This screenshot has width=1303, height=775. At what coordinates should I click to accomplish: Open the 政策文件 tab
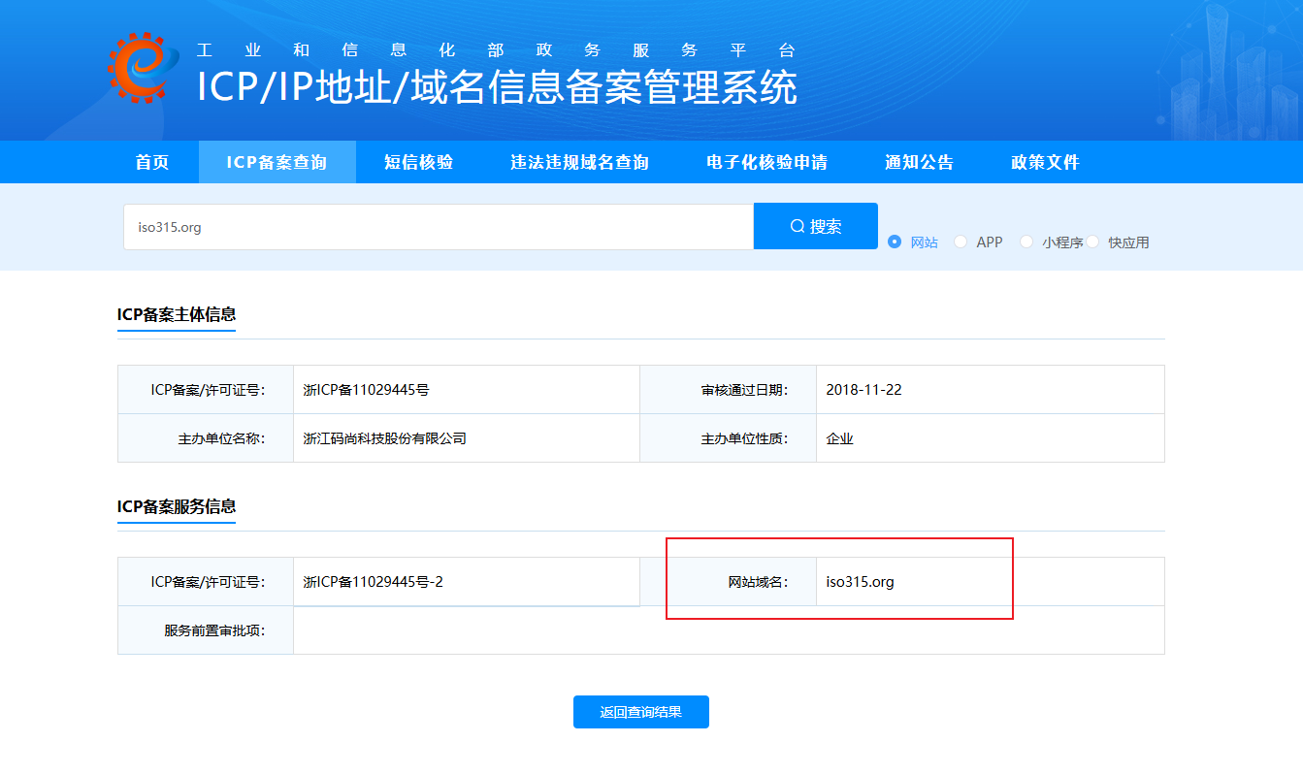[x=1045, y=162]
